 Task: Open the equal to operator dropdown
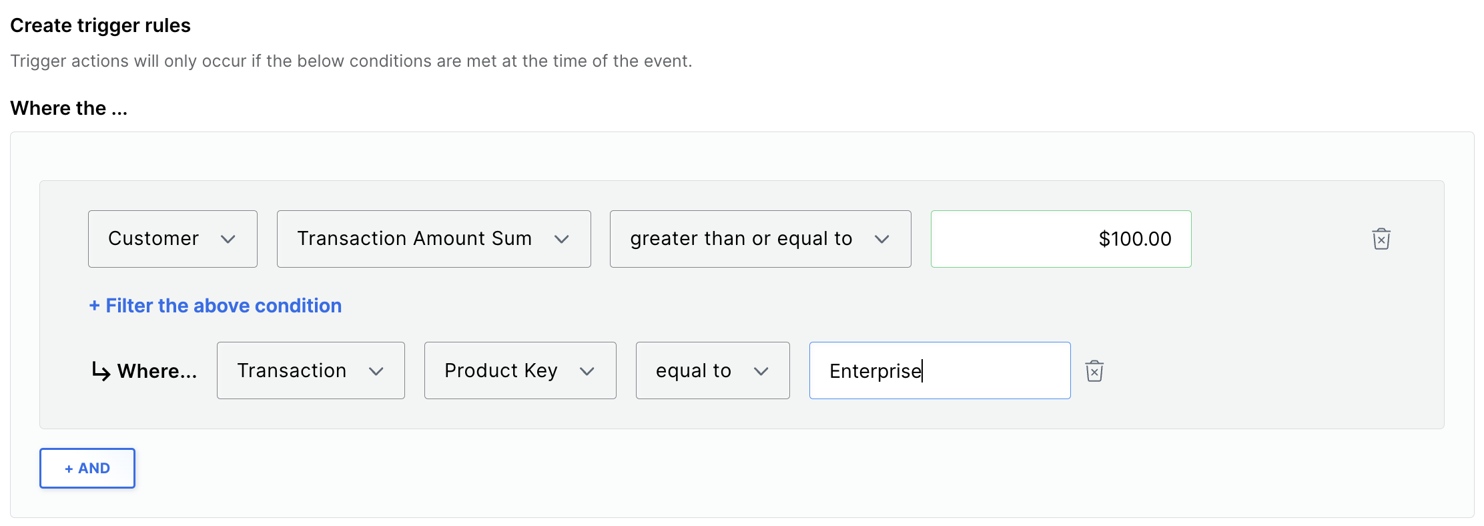[x=713, y=370]
